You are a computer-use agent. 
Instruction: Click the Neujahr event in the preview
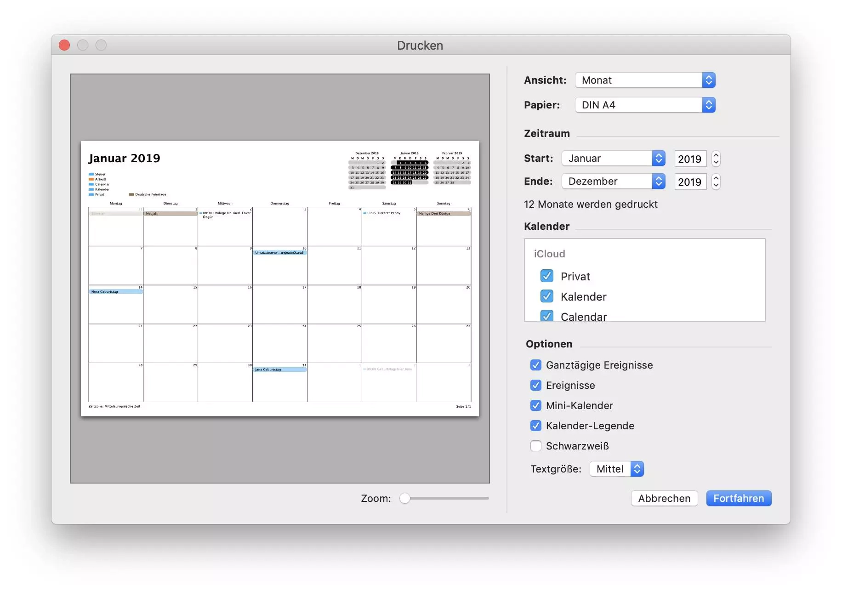171,213
